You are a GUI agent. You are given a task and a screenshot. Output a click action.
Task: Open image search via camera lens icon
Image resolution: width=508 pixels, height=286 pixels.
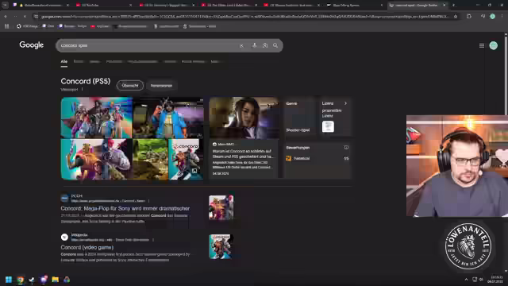pos(265,45)
